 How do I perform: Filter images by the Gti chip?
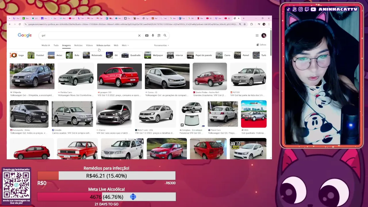(x=112, y=55)
